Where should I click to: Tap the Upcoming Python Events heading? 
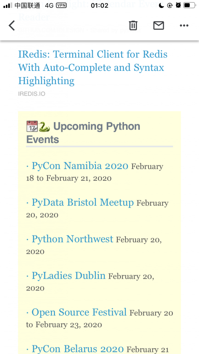pyautogui.click(x=83, y=133)
